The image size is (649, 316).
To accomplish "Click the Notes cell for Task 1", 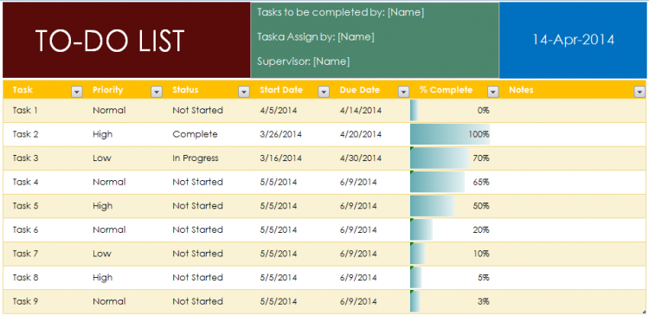I will [x=572, y=111].
